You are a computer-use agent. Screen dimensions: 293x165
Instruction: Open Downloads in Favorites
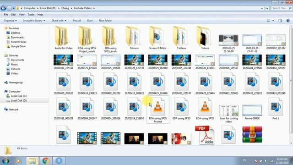(17, 37)
